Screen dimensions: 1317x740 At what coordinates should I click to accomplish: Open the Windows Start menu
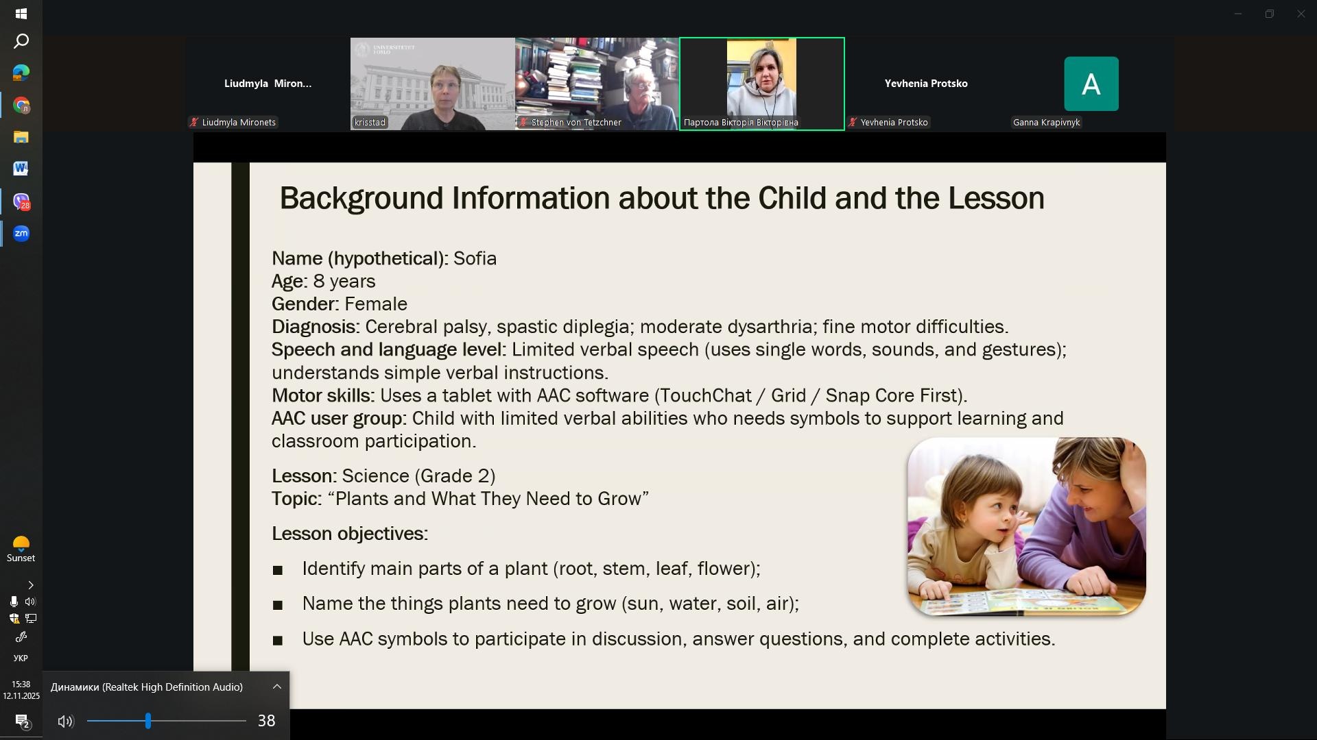click(x=21, y=14)
